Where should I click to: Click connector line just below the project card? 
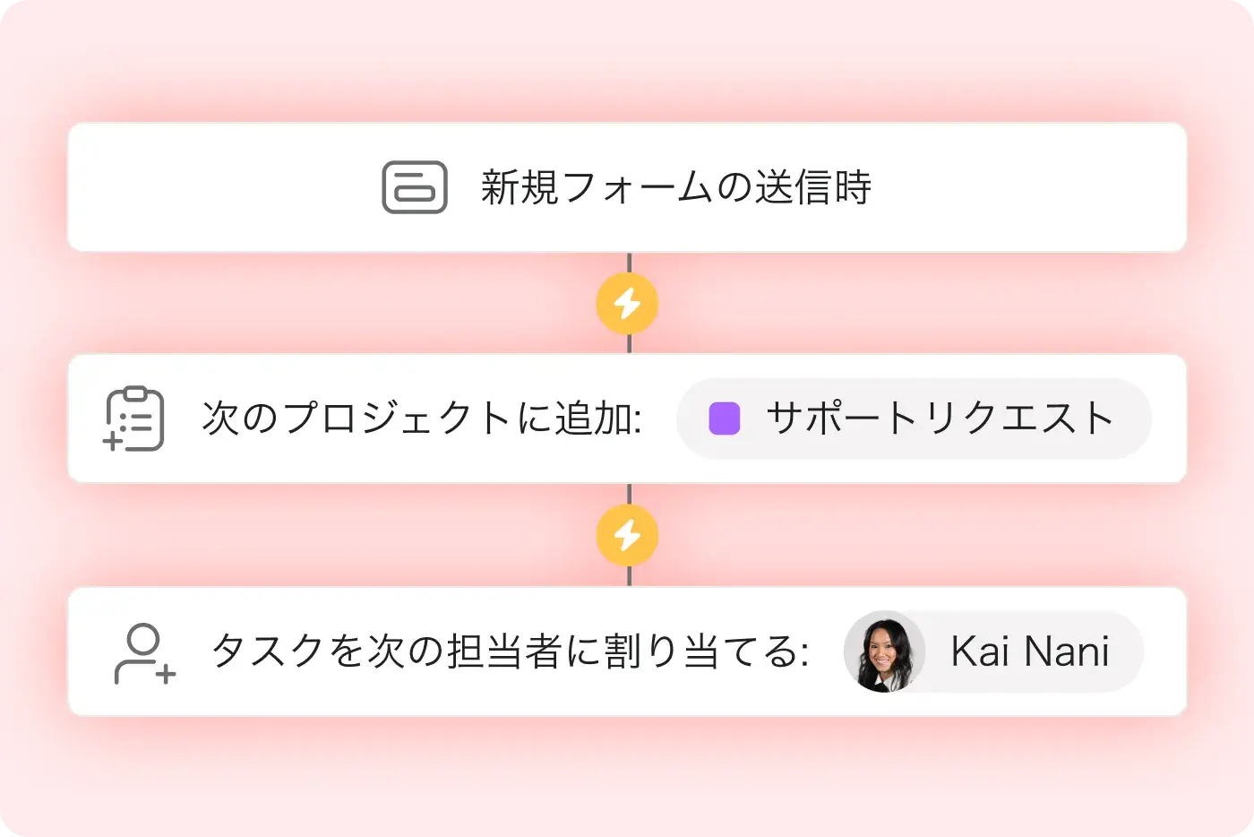pos(629,494)
